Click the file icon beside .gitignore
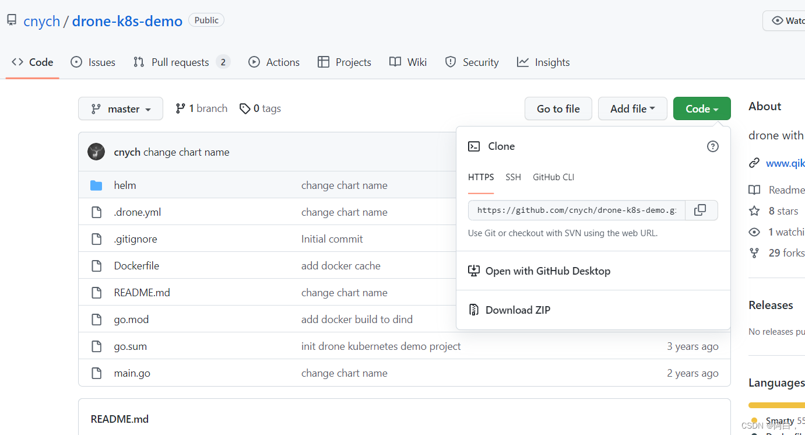This screenshot has width=805, height=435. [97, 239]
